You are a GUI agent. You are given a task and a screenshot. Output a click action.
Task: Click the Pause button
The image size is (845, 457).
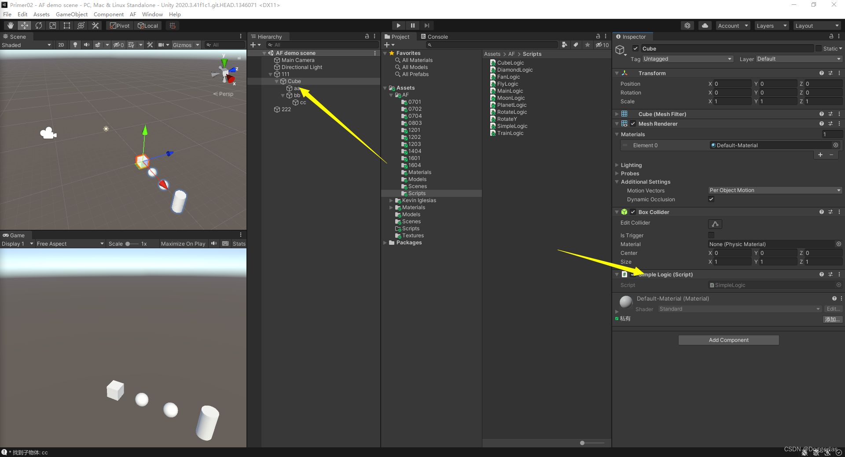[412, 25]
